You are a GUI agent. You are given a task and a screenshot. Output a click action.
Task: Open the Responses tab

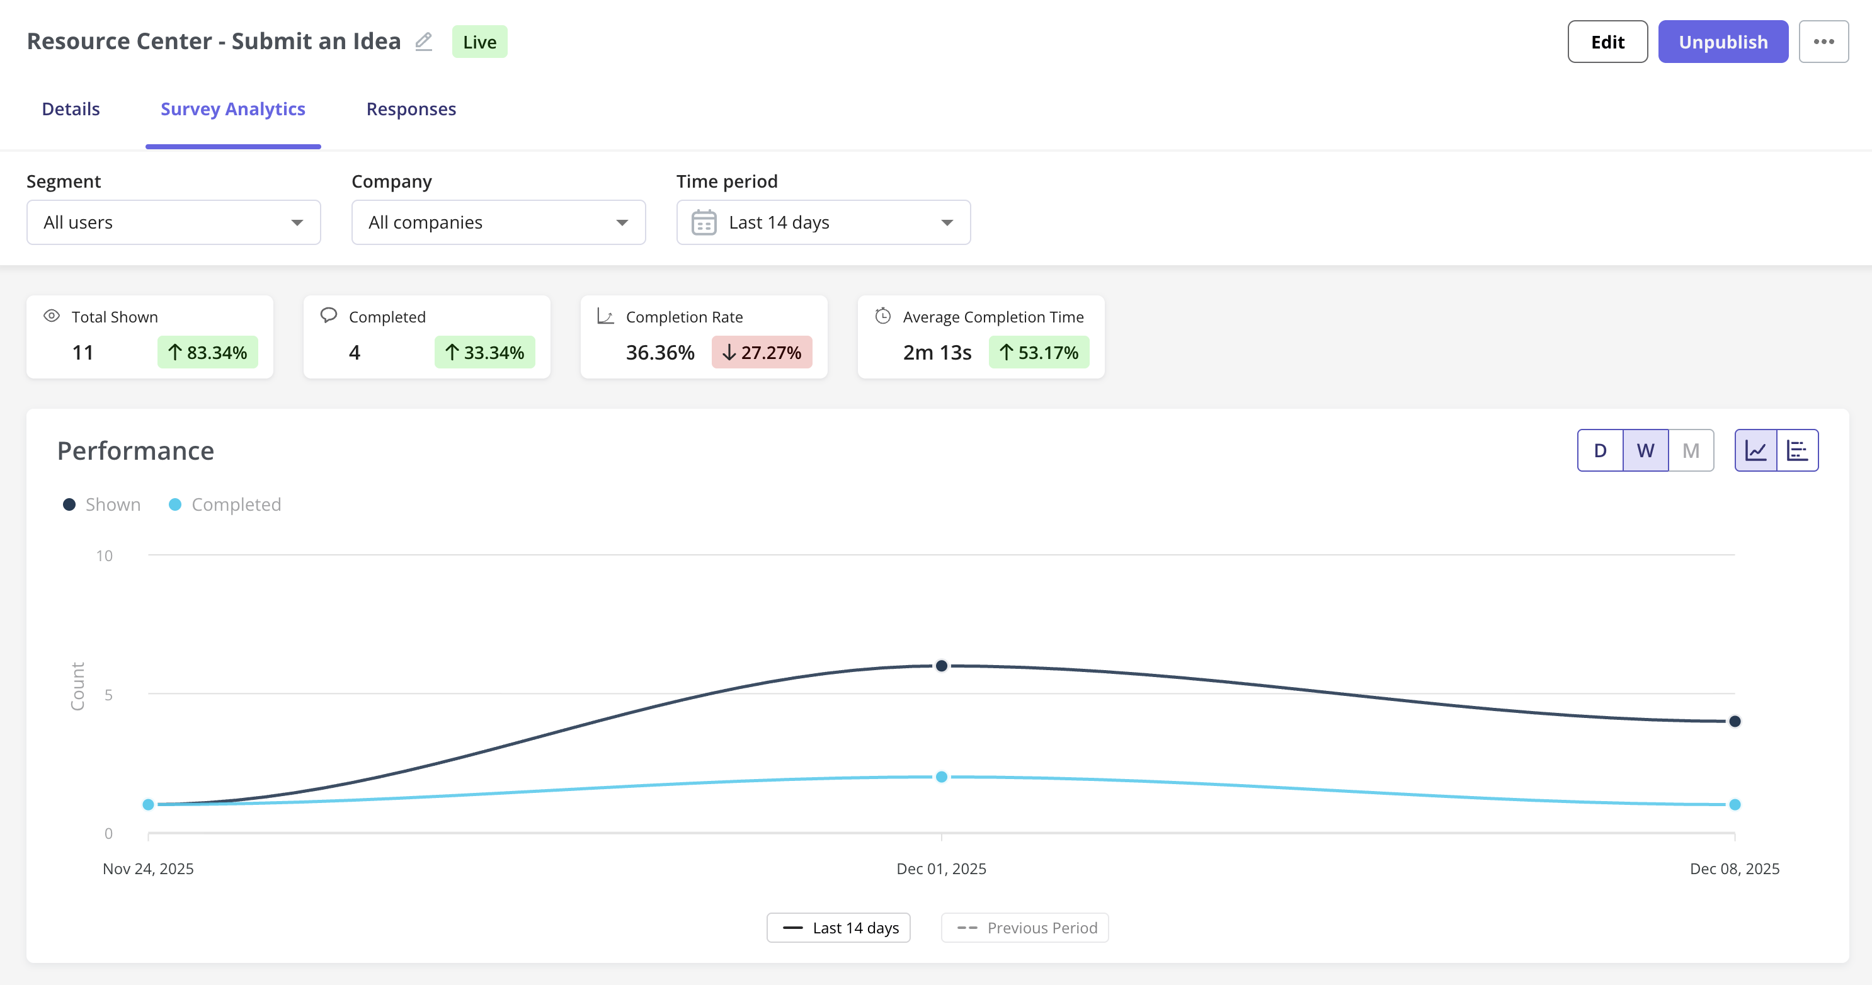[411, 109]
